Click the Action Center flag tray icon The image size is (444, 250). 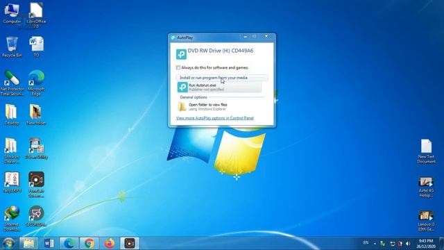pyautogui.click(x=392, y=244)
